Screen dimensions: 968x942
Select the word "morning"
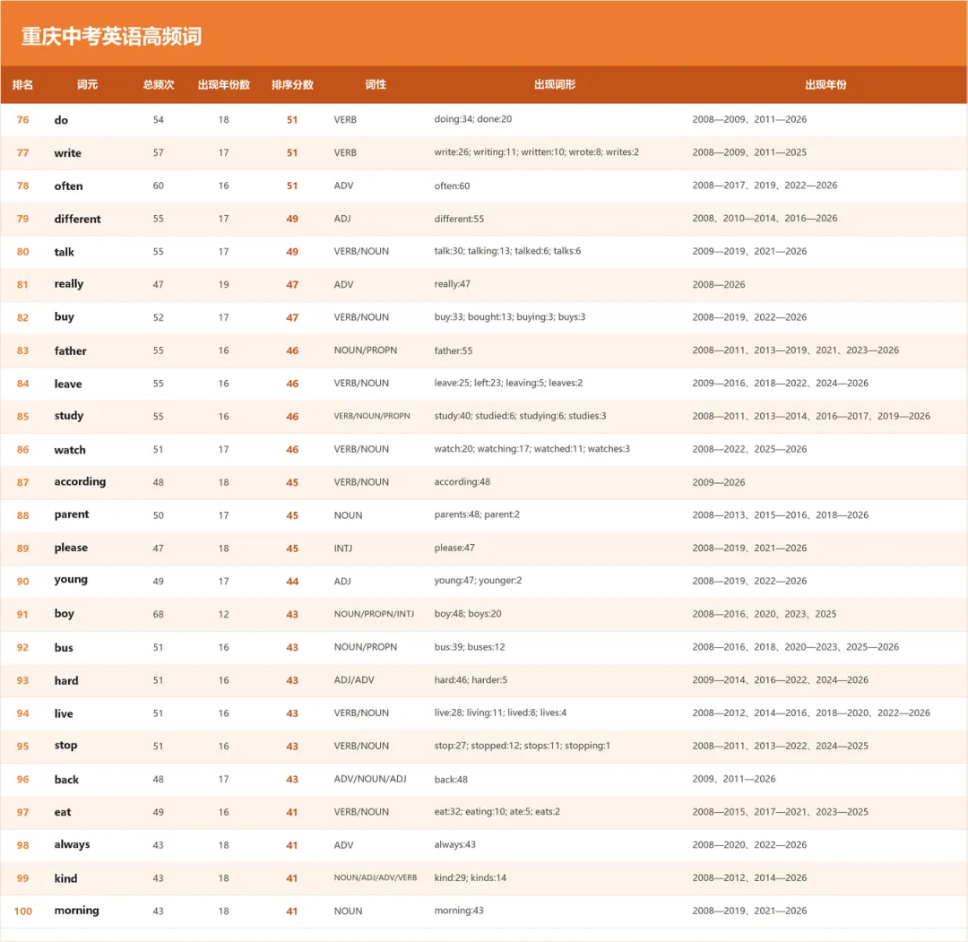coord(76,911)
